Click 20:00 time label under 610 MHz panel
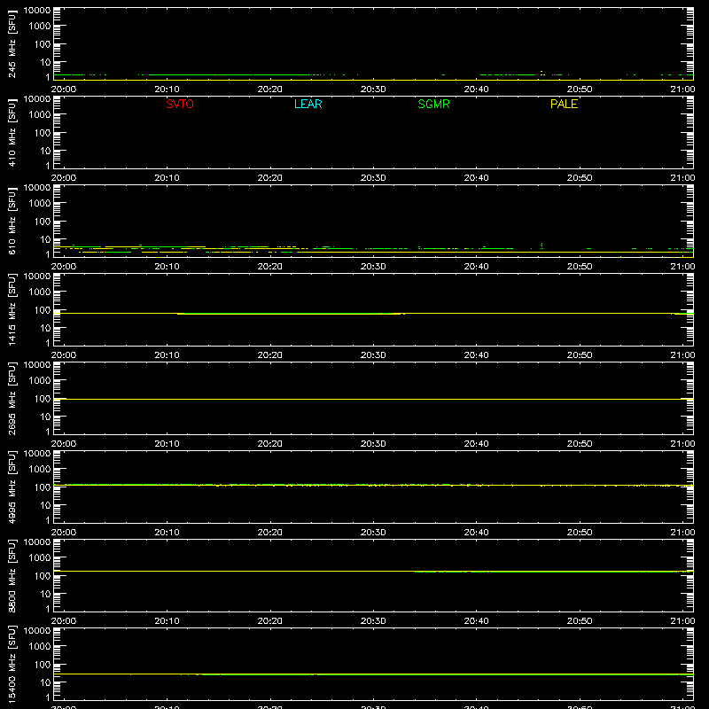This screenshot has width=709, height=709. (x=64, y=267)
